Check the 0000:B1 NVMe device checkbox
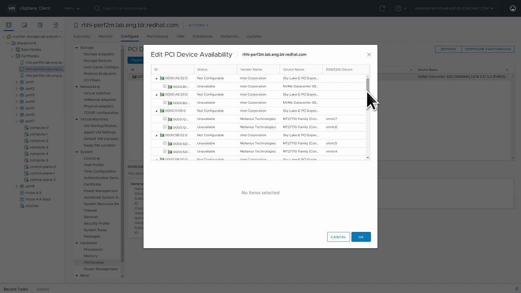 (x=165, y=86)
